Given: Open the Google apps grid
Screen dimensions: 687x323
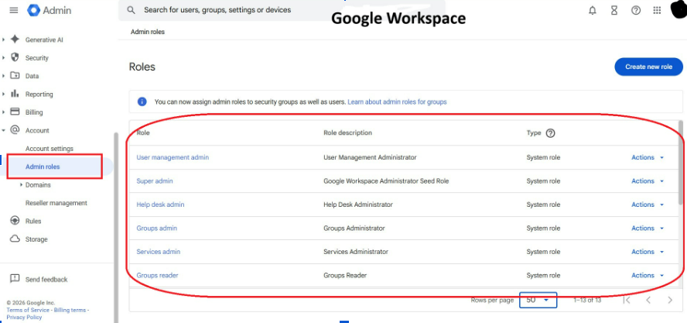Looking at the screenshot, I should click(657, 10).
